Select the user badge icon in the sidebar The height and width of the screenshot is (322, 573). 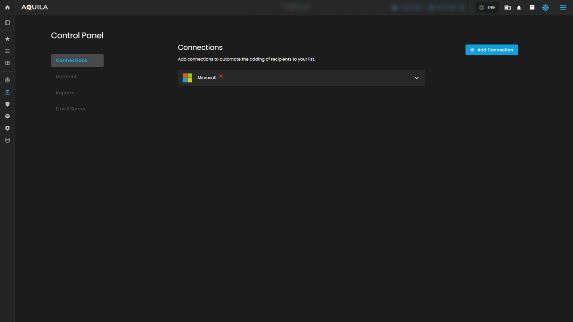(x=7, y=128)
